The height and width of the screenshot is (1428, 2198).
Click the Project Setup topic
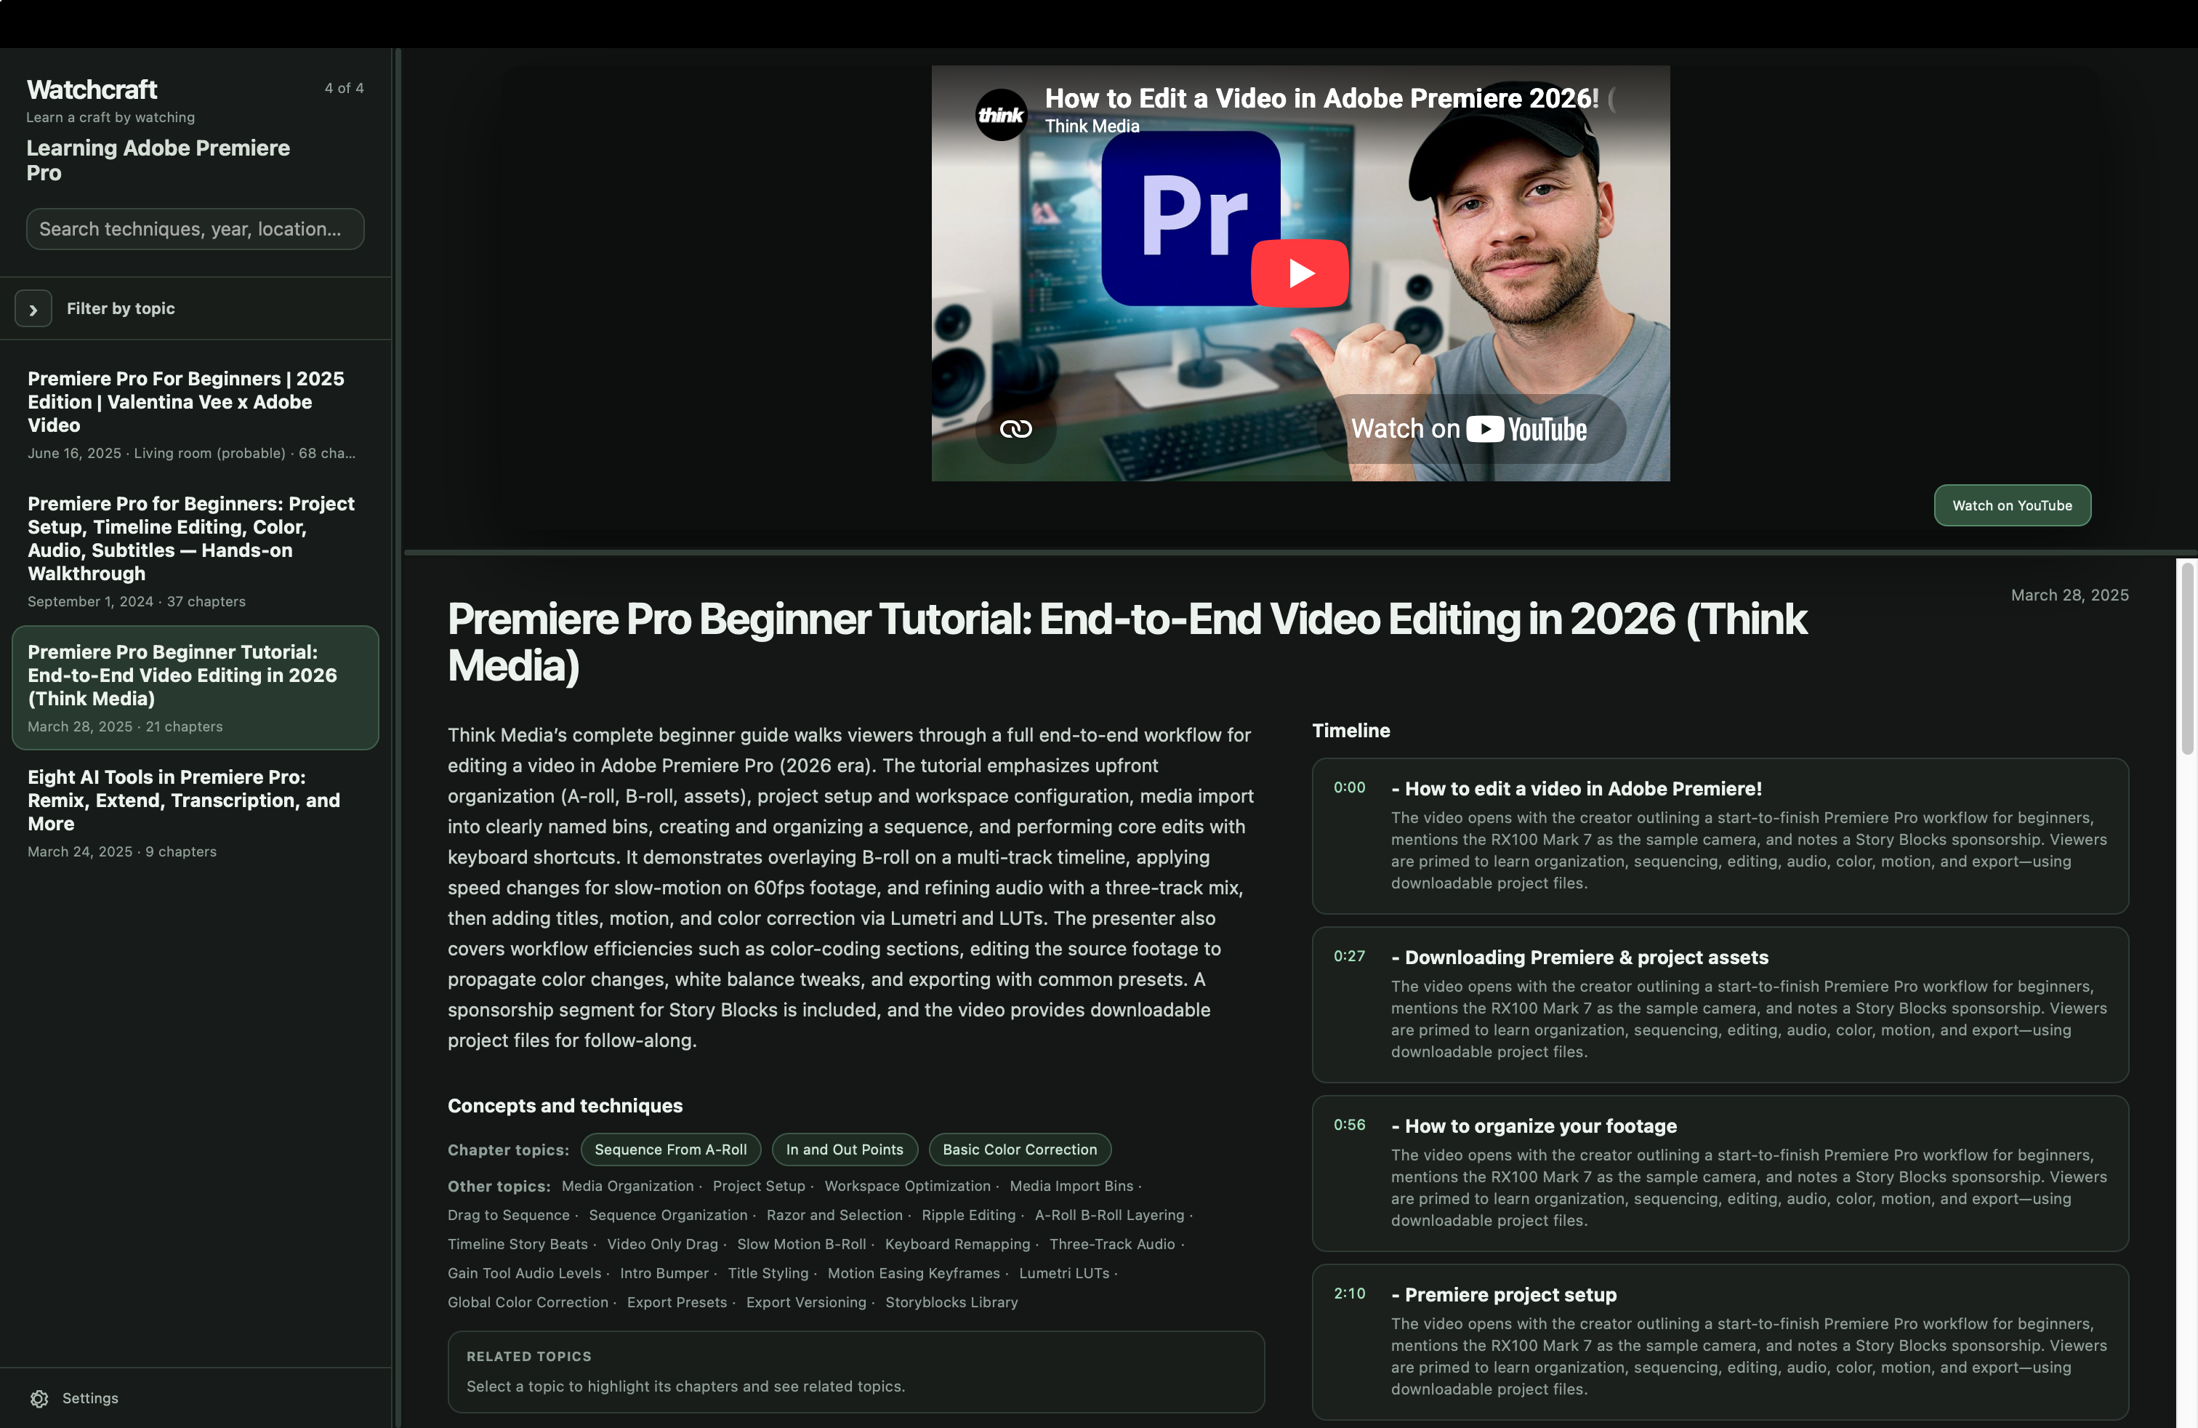[x=759, y=1185]
